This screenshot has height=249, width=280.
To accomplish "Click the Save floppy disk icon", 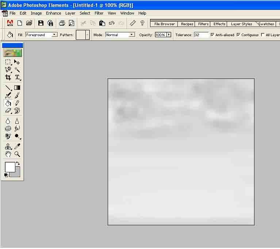I will point(41,23).
